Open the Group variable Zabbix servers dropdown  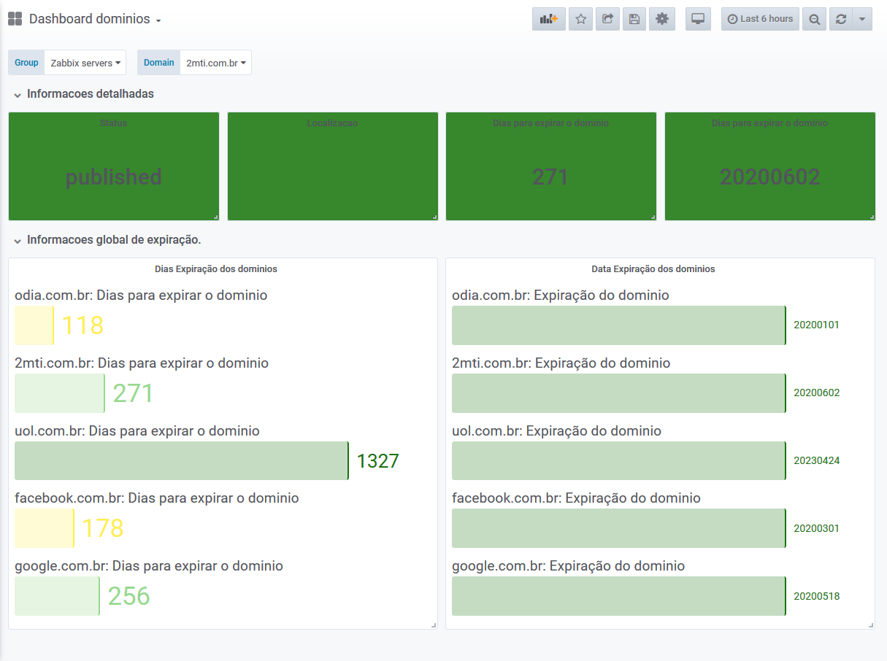tap(85, 63)
